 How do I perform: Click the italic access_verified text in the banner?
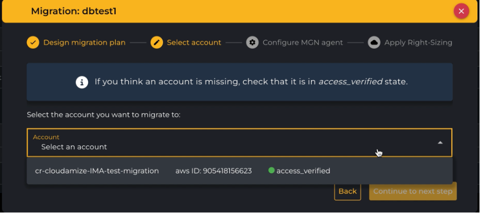(350, 82)
